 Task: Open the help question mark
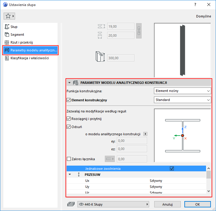click(x=195, y=5)
